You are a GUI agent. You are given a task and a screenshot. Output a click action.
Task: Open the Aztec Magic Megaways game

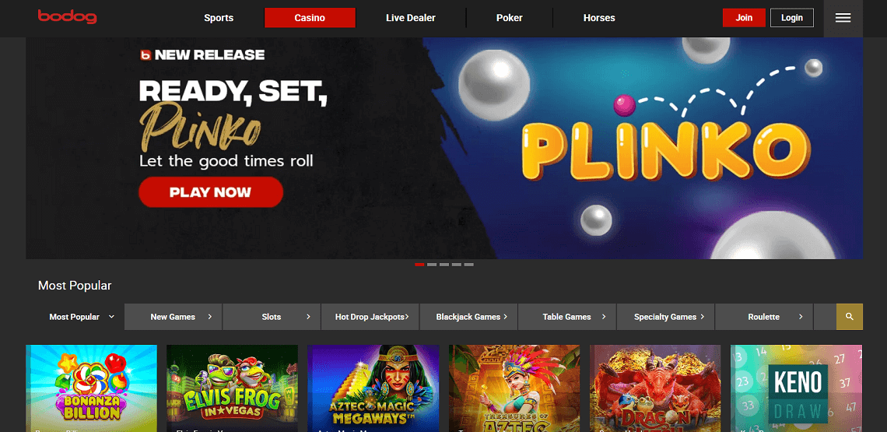pyautogui.click(x=373, y=388)
